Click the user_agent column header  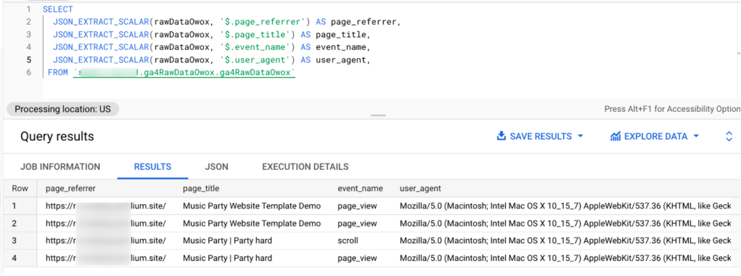point(420,189)
